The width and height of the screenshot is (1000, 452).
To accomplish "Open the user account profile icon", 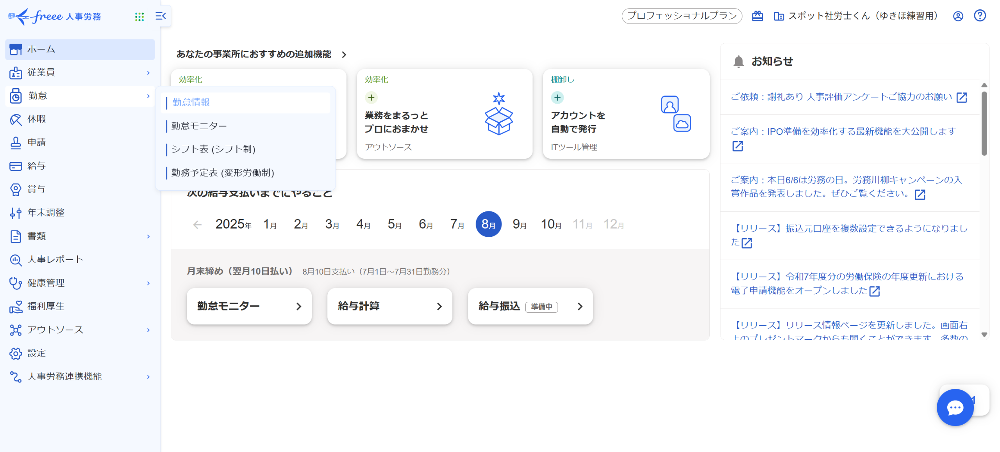I will click(x=958, y=16).
